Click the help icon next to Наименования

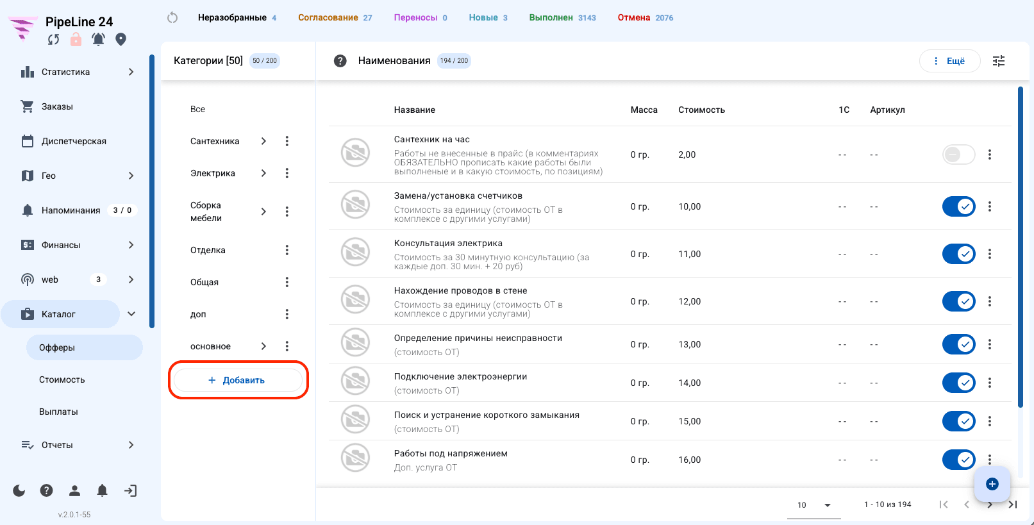tap(340, 61)
